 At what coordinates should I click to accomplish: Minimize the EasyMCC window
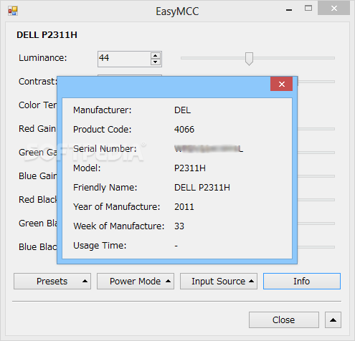click(289, 9)
